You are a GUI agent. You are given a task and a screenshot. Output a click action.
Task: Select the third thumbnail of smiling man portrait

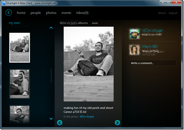19,114
